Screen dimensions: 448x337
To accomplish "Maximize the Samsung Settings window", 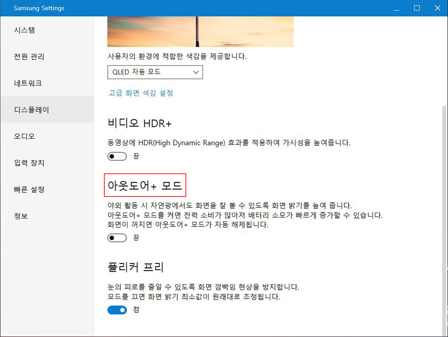I will [417, 8].
